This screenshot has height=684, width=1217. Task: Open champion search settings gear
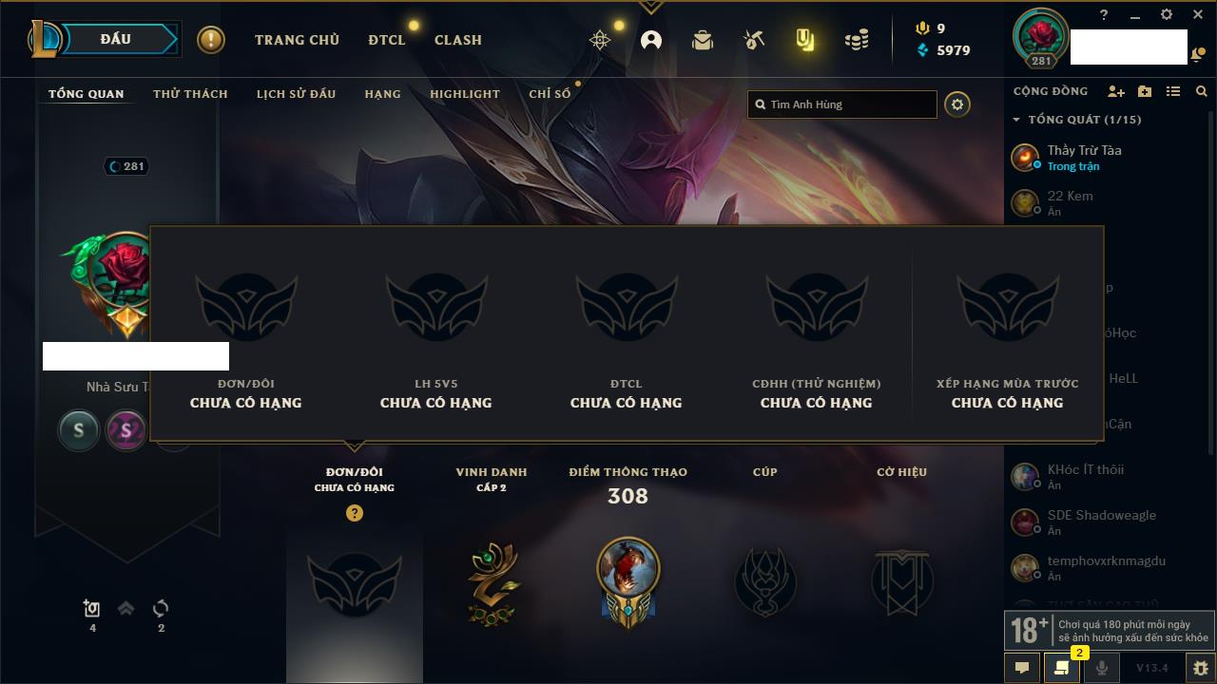tap(957, 104)
